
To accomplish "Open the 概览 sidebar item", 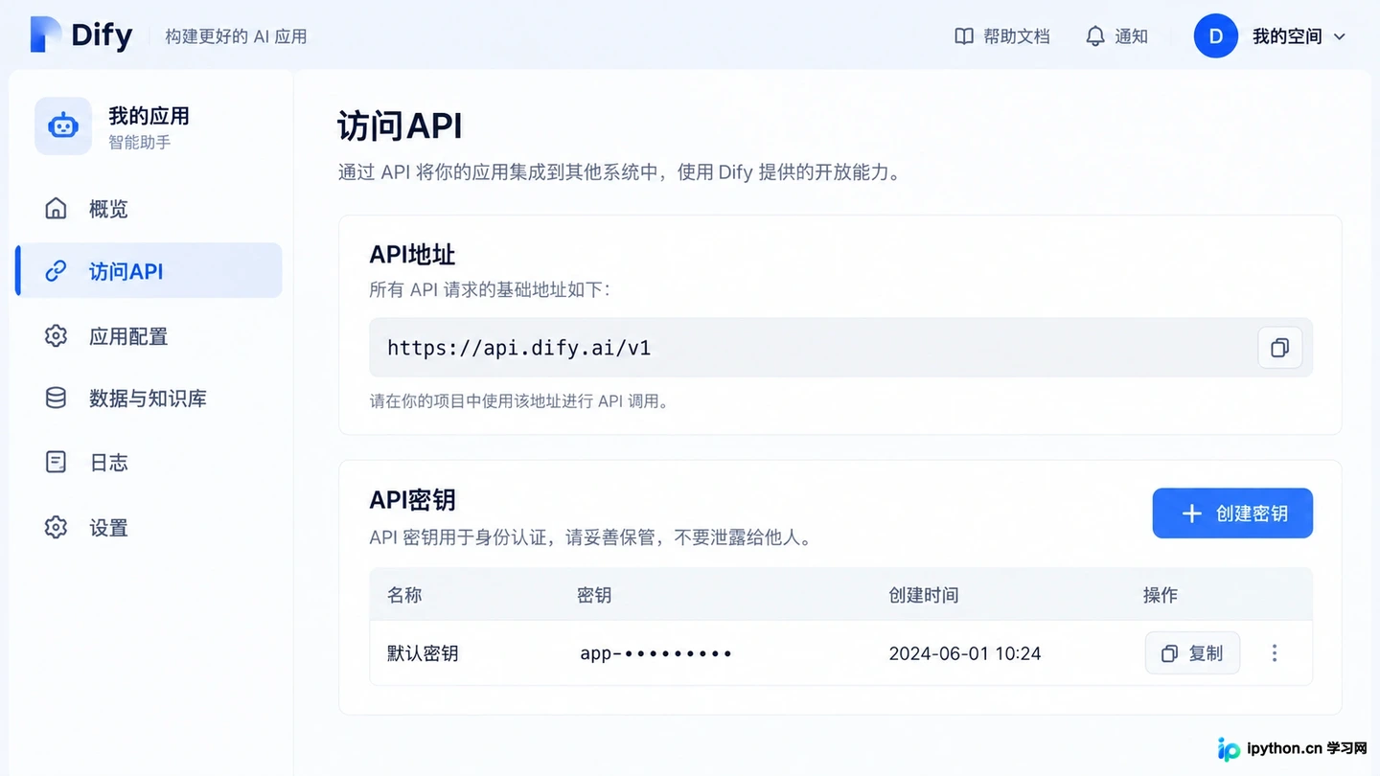I will click(149, 208).
